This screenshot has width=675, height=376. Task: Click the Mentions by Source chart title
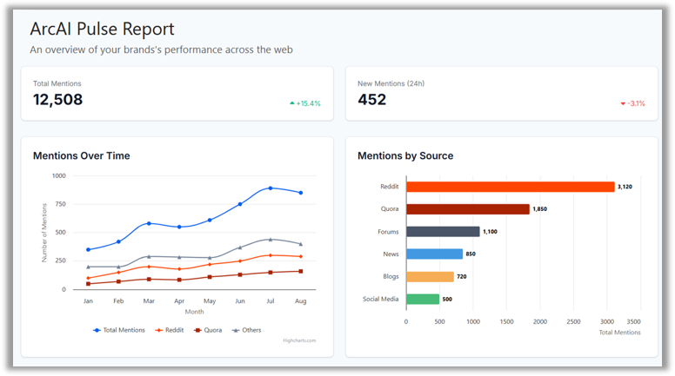pyautogui.click(x=405, y=156)
